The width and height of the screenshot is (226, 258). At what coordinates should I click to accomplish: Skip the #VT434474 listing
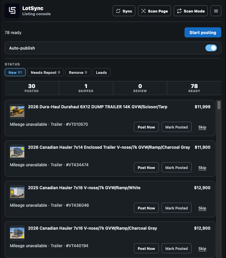click(x=202, y=168)
